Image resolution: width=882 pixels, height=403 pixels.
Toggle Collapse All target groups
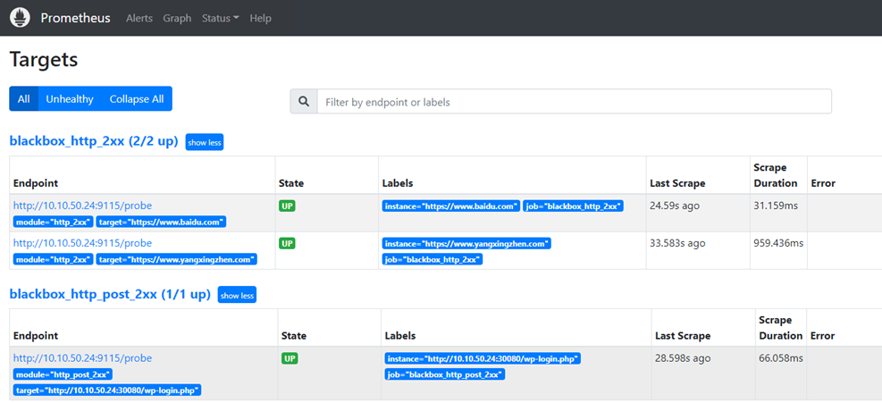click(137, 99)
